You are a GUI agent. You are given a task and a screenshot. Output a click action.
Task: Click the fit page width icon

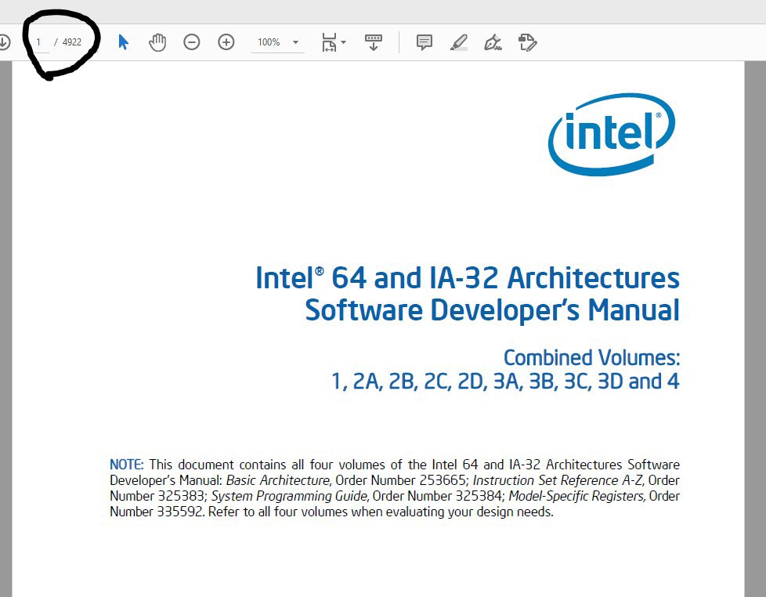click(x=329, y=42)
